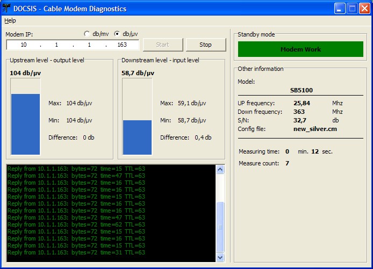Viewport: 373px width, 269px height.
Task: Click the ping log scroll down arrow
Action: coord(220,257)
